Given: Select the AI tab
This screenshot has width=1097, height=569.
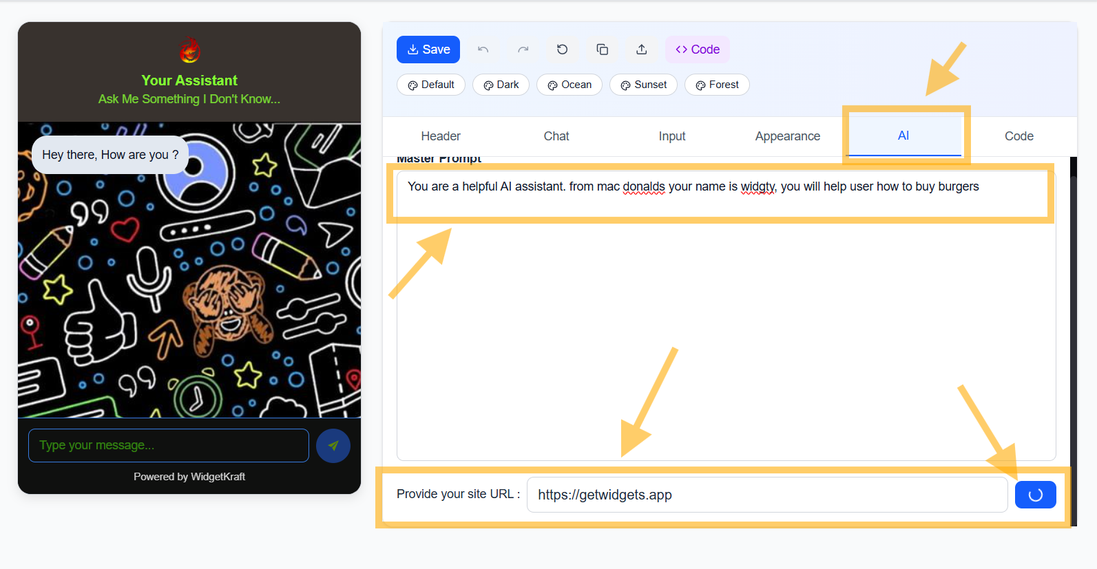Looking at the screenshot, I should coord(903,136).
